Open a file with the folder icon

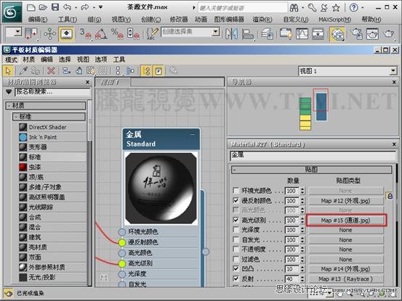tap(43, 7)
